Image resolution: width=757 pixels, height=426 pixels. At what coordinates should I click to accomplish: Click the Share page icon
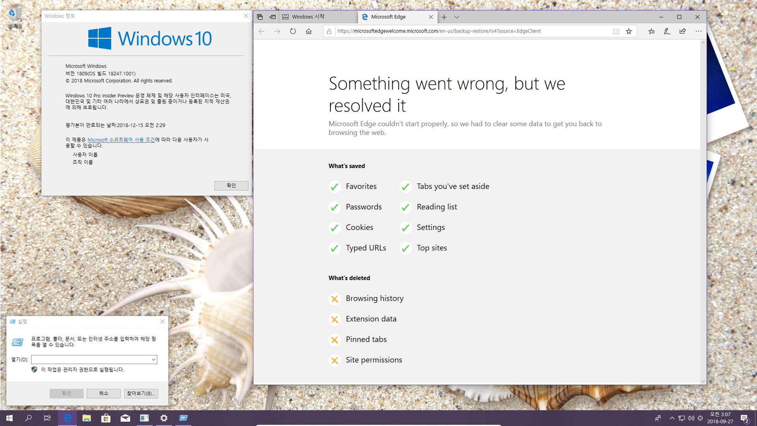point(682,31)
